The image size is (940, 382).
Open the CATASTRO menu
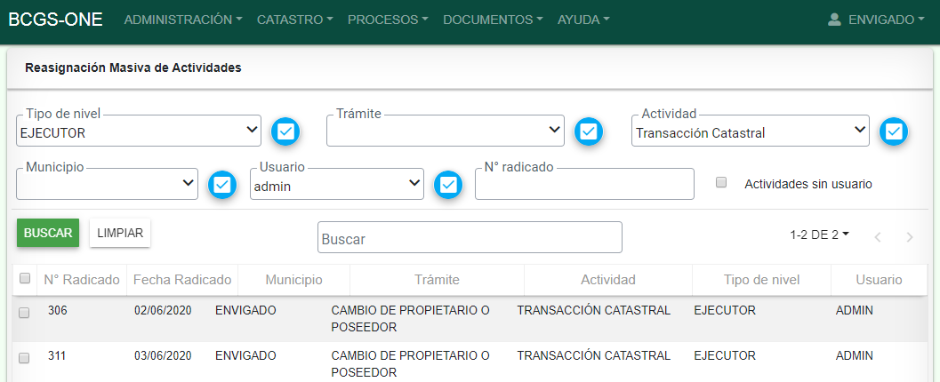[x=294, y=20]
